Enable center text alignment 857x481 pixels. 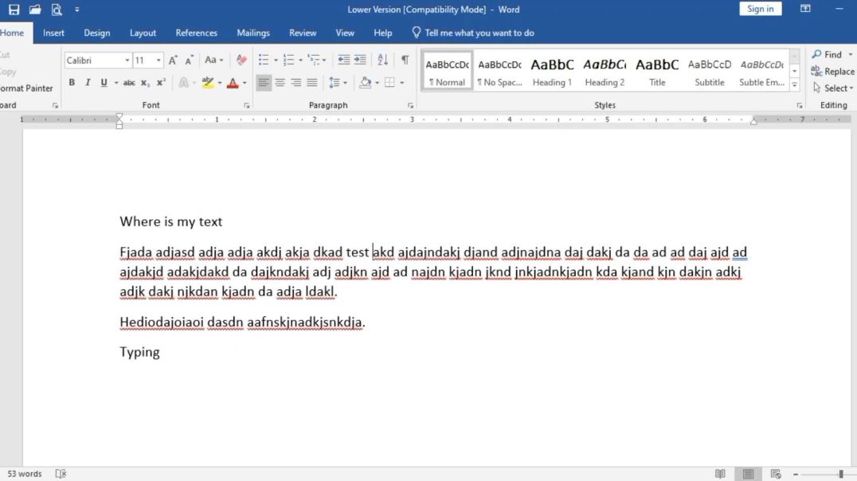[x=280, y=82]
